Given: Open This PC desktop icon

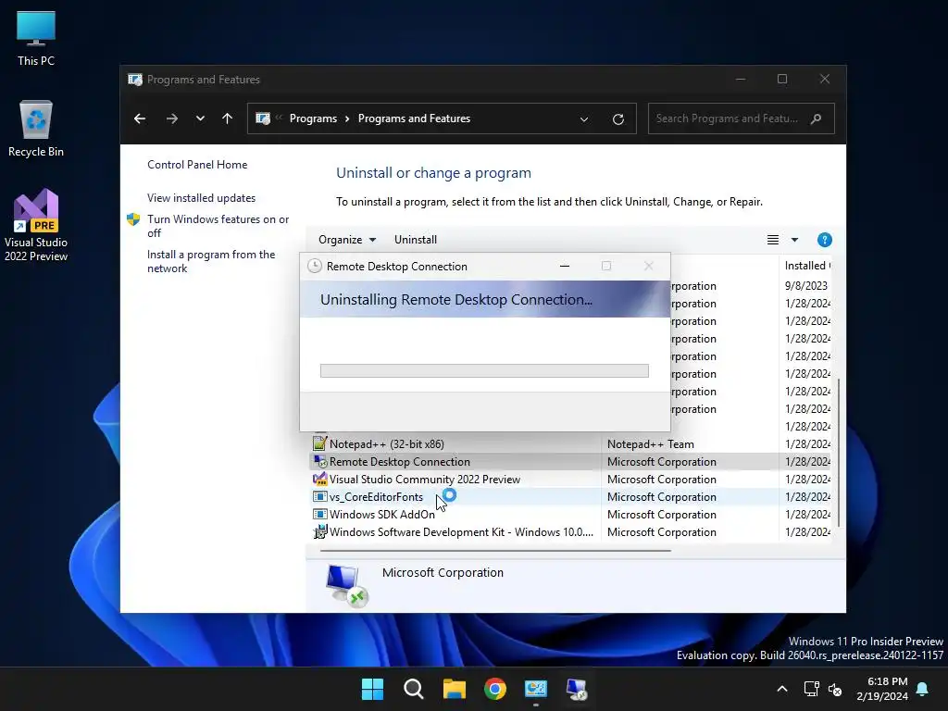Looking at the screenshot, I should click(x=36, y=39).
